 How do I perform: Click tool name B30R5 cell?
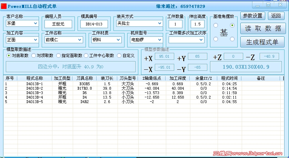tap(84, 84)
